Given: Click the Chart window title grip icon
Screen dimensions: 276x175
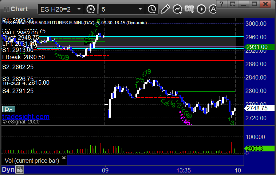Looking at the screenshot, I should (x=7, y=9).
